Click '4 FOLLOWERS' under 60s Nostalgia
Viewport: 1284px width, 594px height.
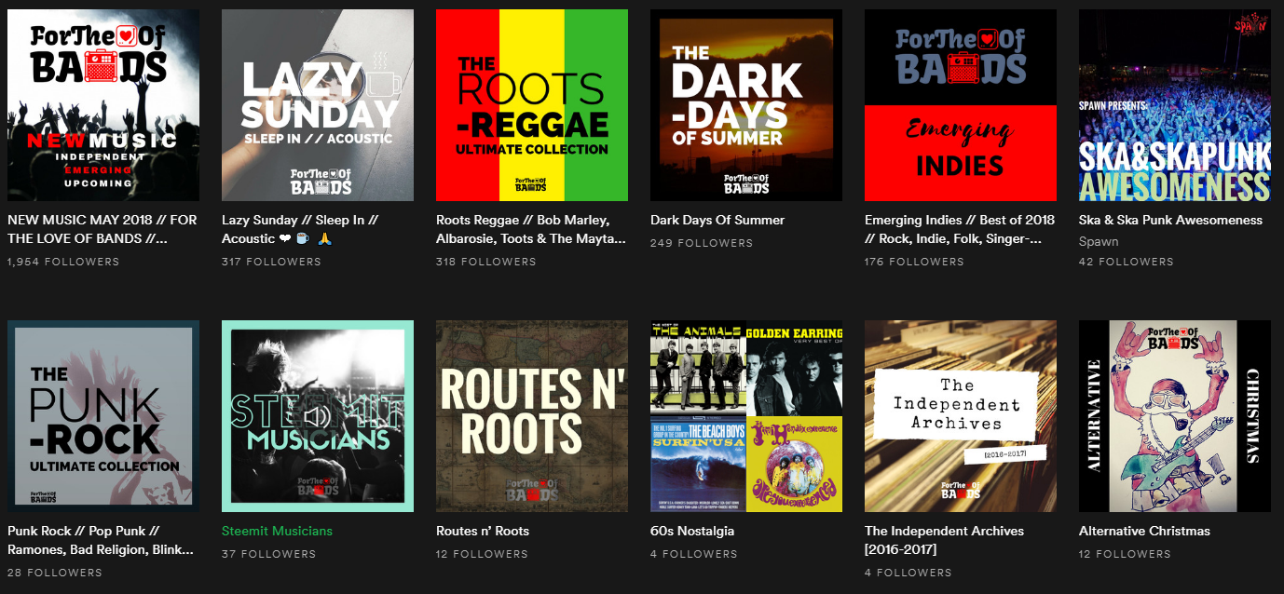(x=693, y=554)
